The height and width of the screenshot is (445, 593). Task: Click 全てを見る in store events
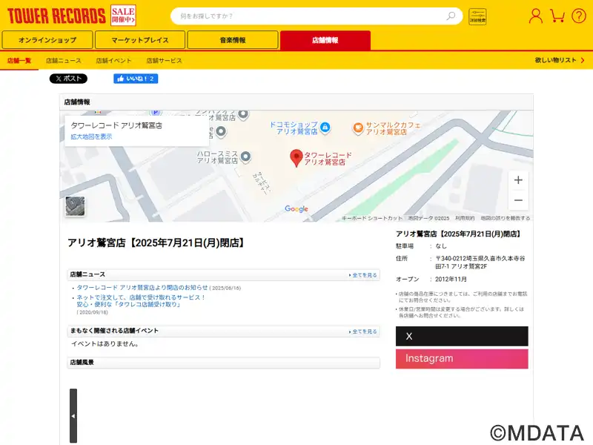pos(363,332)
